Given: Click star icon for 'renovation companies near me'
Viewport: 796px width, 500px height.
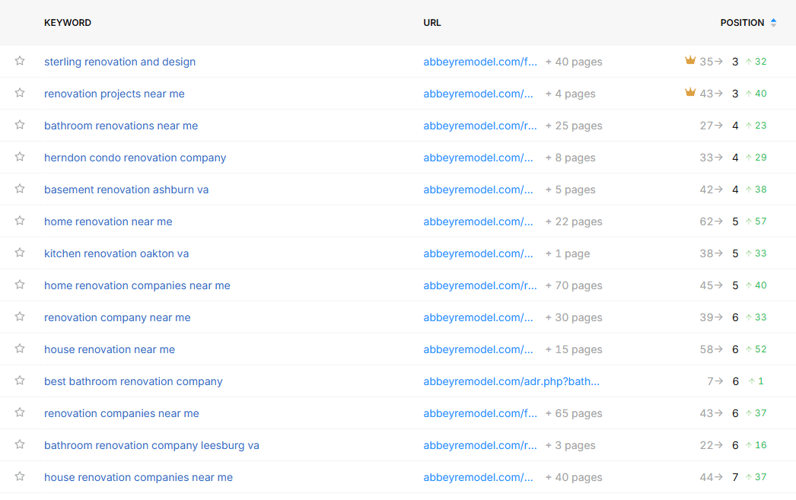Looking at the screenshot, I should (20, 412).
